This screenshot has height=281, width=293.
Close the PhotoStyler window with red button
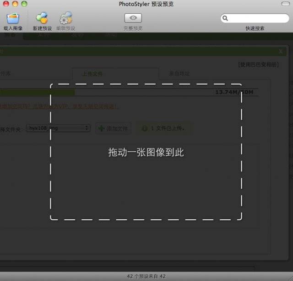coord(5,4)
